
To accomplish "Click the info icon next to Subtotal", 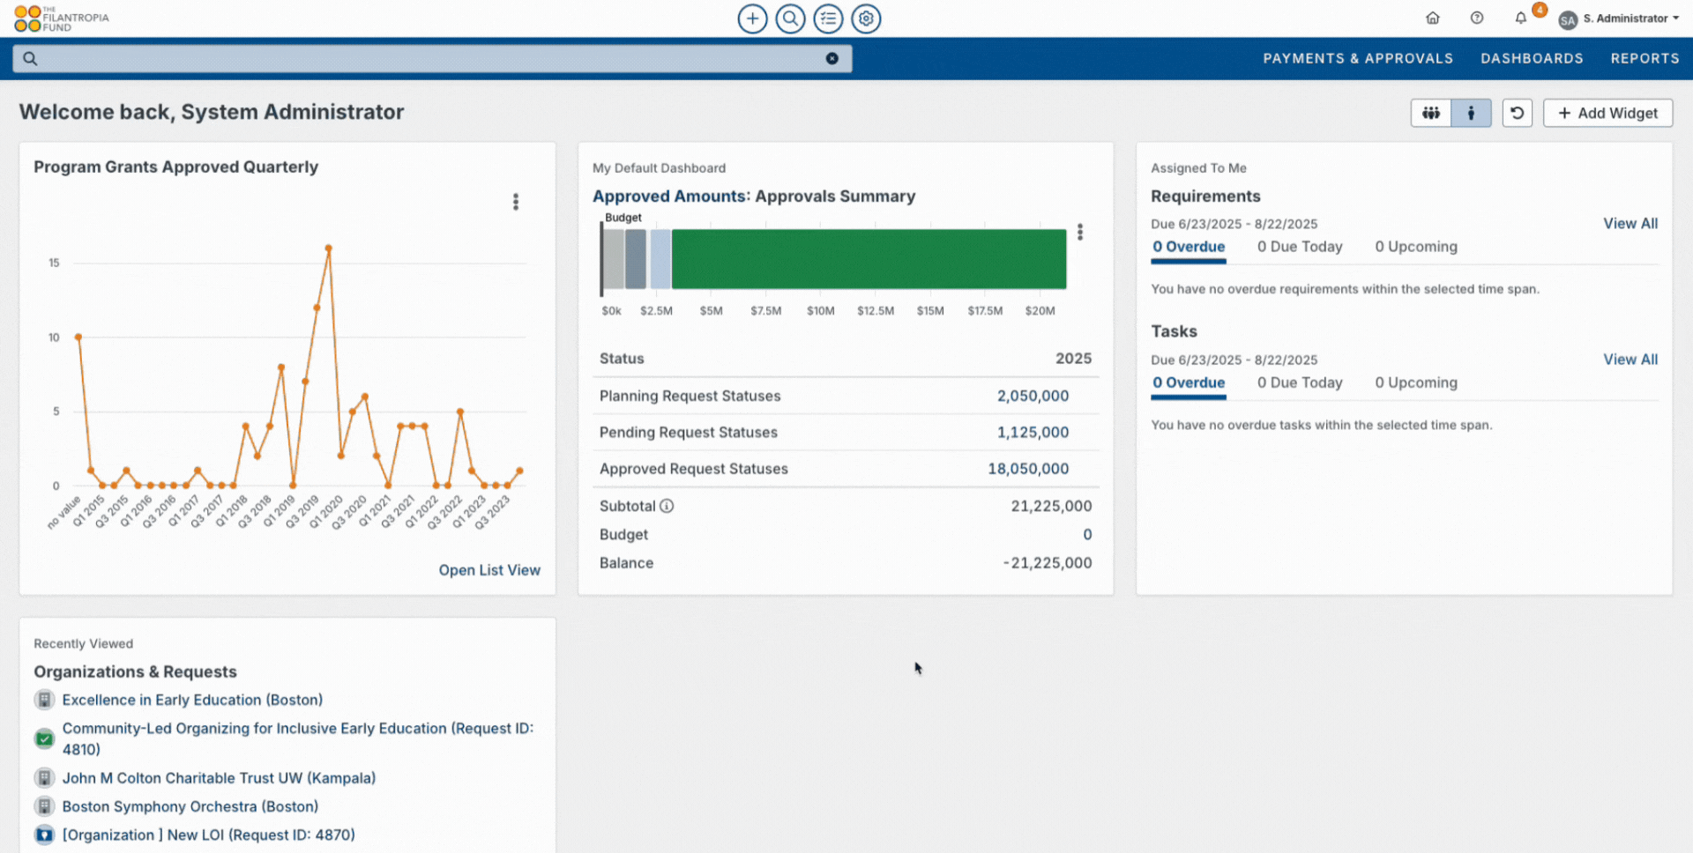I will (668, 506).
